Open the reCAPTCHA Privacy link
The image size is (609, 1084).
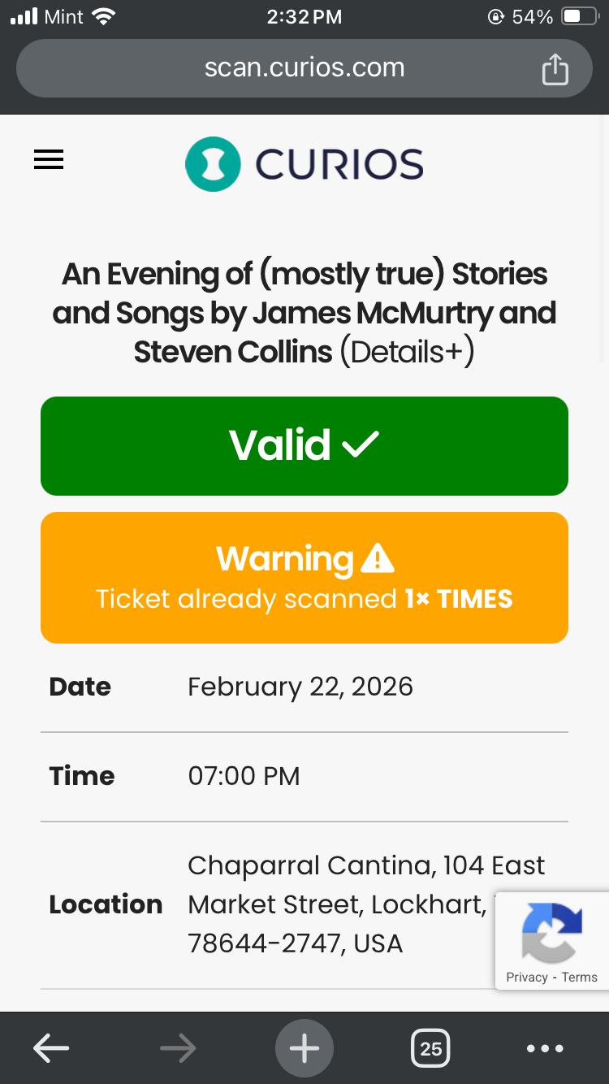point(526,978)
